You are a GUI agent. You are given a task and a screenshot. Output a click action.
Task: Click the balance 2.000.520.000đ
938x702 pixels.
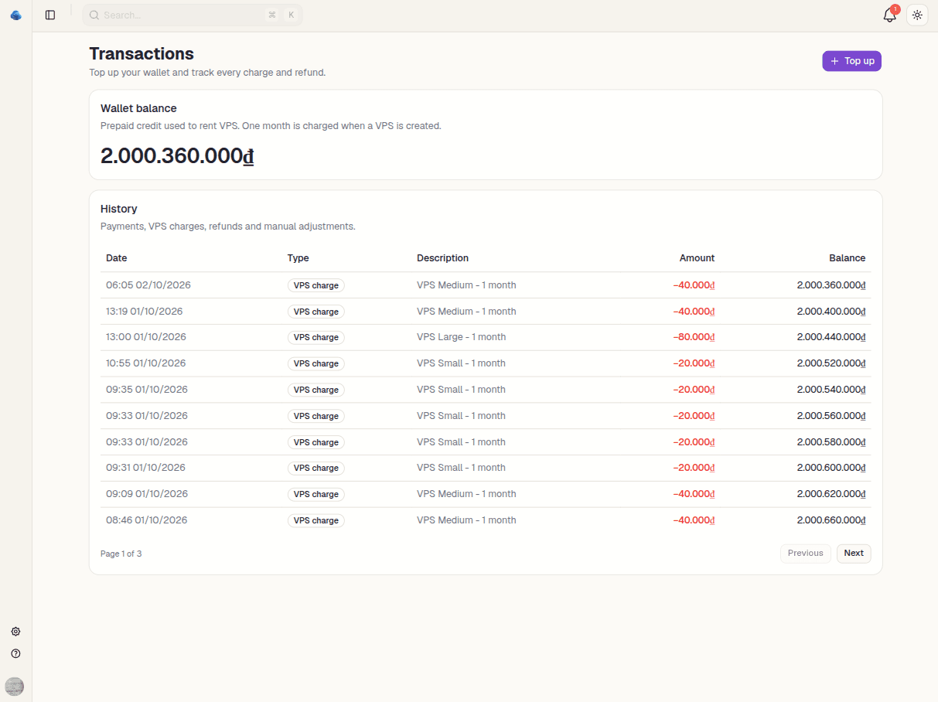pos(831,363)
